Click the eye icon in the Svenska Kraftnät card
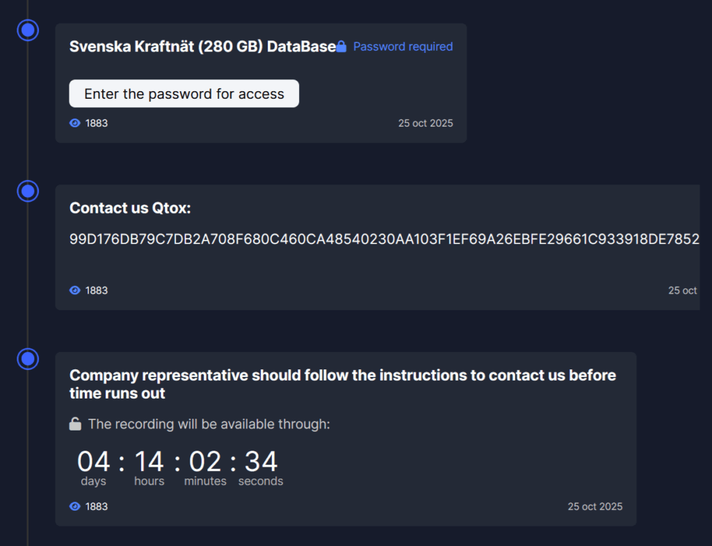 (75, 123)
